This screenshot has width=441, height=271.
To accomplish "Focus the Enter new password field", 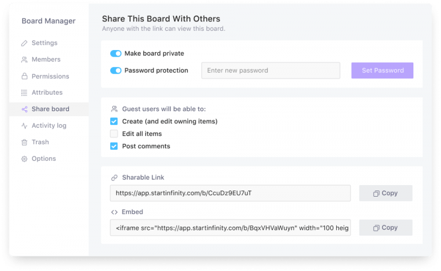I will pos(271,71).
